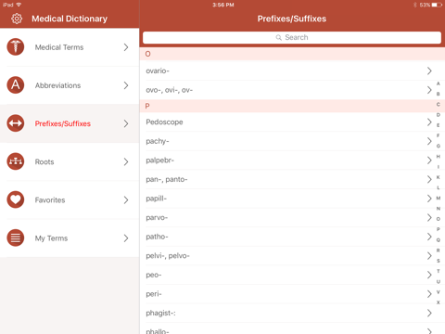Jump to letter H in index
Viewport: 445px width, 334px height.
pos(439,157)
